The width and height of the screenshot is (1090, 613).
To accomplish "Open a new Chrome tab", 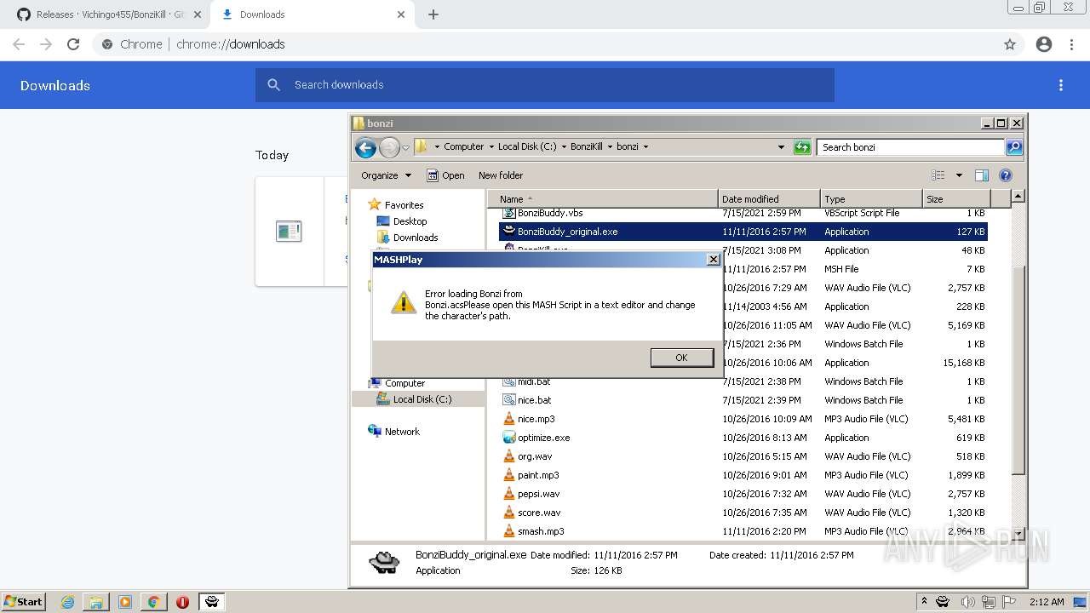I will point(433,14).
